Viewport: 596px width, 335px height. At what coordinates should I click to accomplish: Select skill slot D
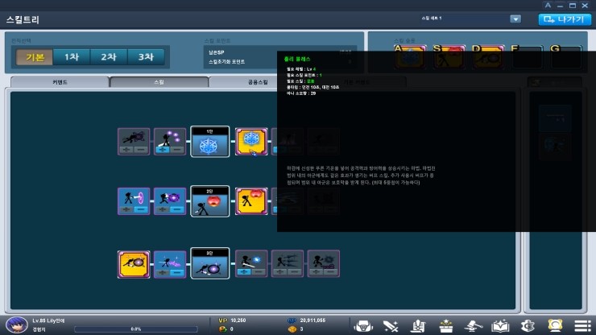487,57
